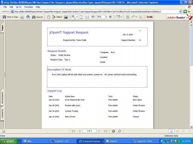Open the zoom percentage dropdown

pyautogui.click(x=106, y=17)
